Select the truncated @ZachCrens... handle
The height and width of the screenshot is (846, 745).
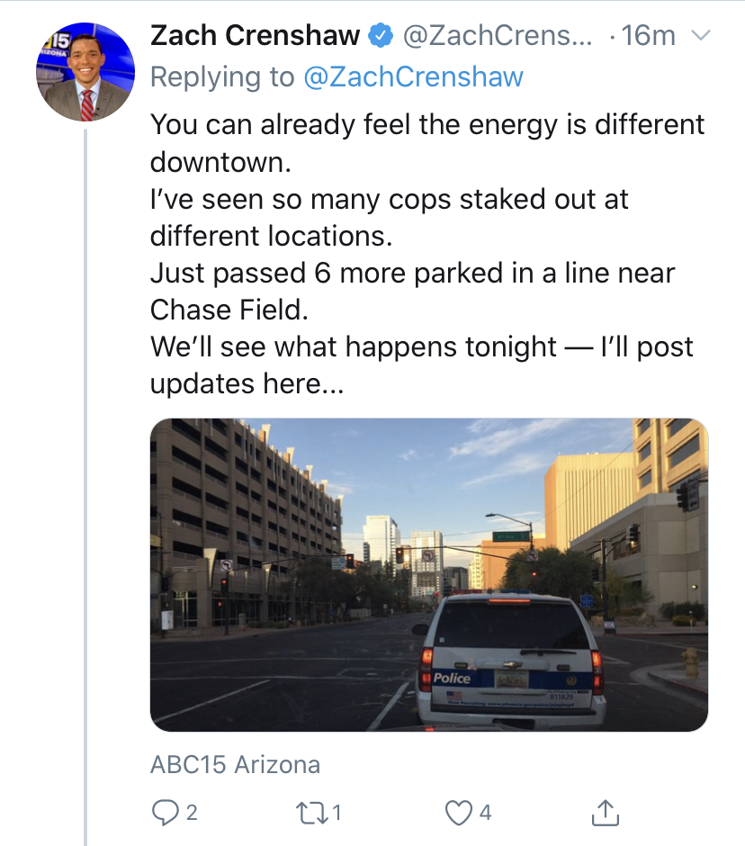pyautogui.click(x=498, y=36)
